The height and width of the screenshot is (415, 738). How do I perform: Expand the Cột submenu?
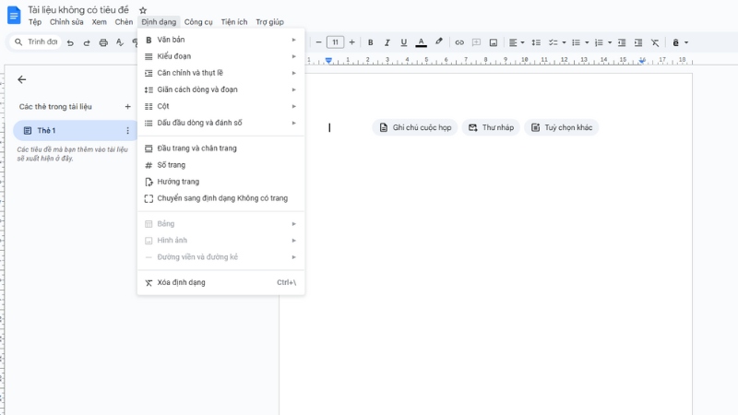pos(220,106)
